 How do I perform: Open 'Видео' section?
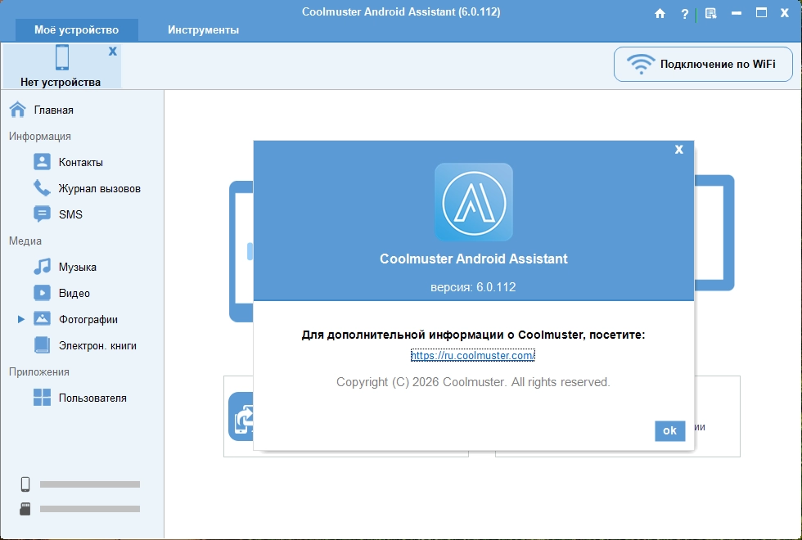[x=74, y=294]
